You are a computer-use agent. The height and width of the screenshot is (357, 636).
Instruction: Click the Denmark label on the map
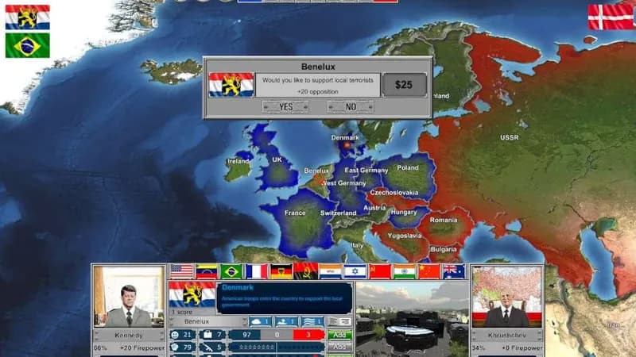[x=345, y=137]
